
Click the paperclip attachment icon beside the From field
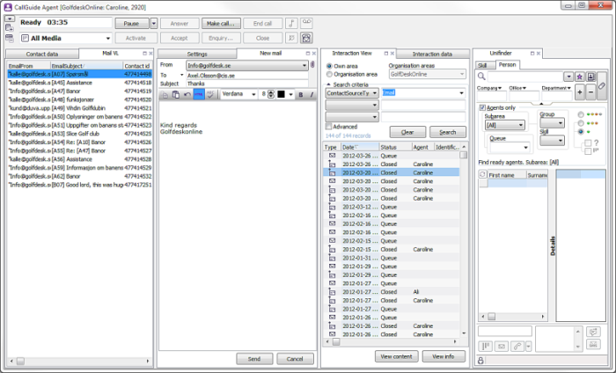tap(312, 64)
